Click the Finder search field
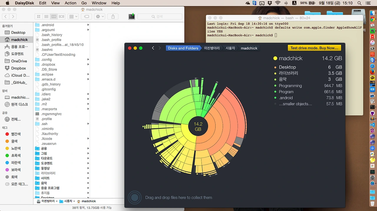The height and width of the screenshot is (211, 377). pyautogui.click(x=160, y=17)
